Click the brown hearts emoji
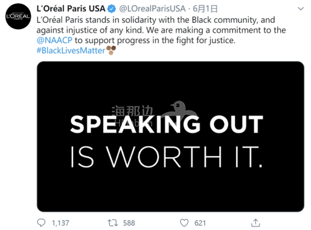 111,50
